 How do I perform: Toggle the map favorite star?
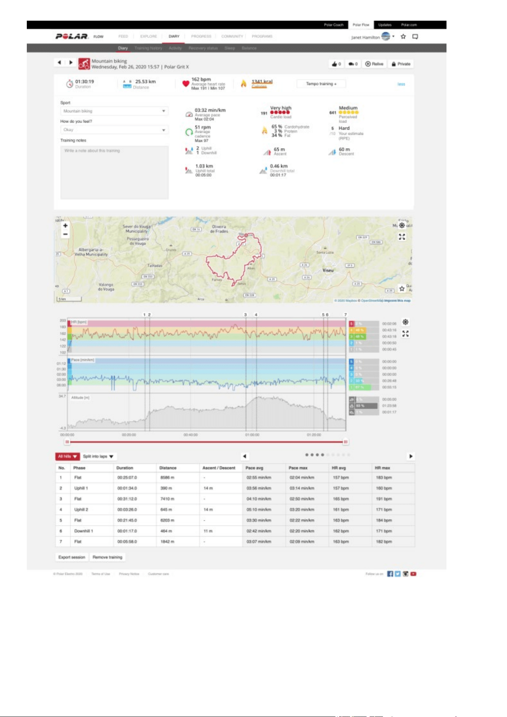pyautogui.click(x=402, y=288)
